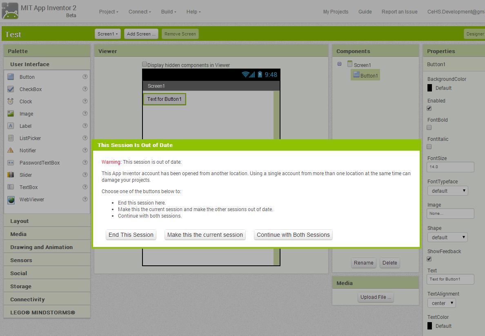Open help for PasswordTextBox component

[85, 162]
